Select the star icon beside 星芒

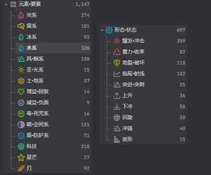click(21, 157)
